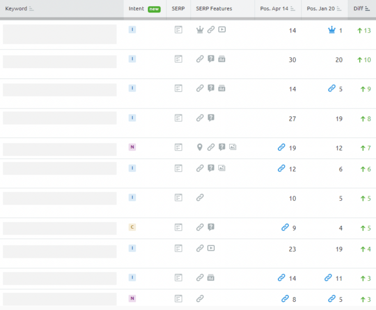Click the keyword cell in the diff 13 row

click(60, 34)
